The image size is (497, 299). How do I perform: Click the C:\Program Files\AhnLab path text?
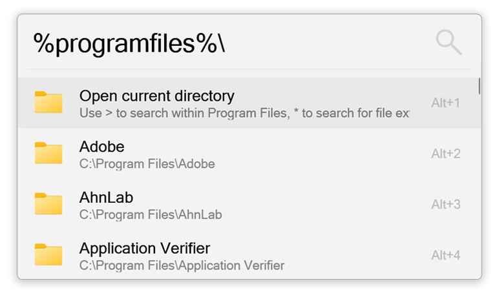[x=151, y=214]
